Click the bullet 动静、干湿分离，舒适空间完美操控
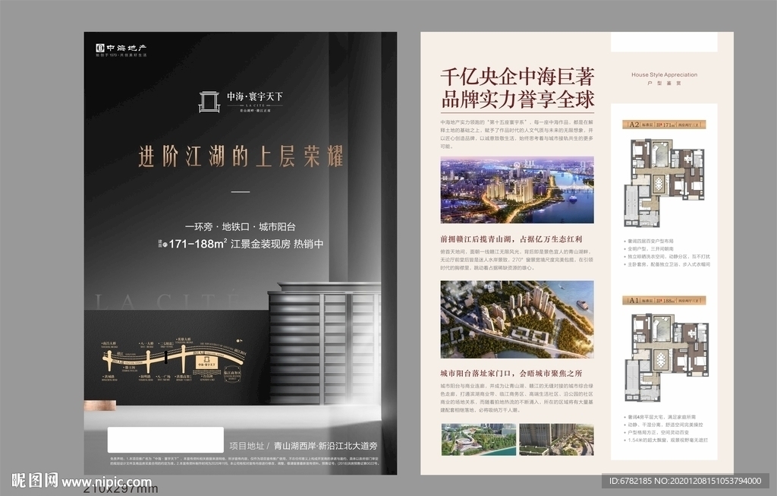The width and height of the screenshot is (777, 496). click(x=663, y=425)
